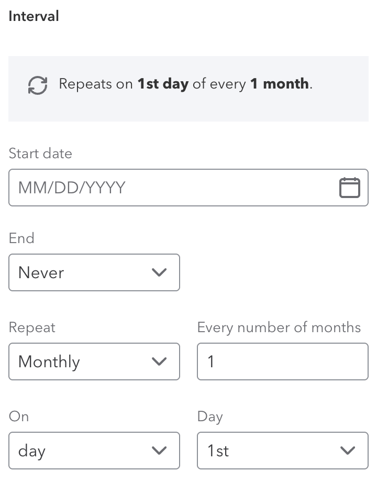Click the "Repeat" field label
This screenshot has width=377, height=482.
[x=32, y=327]
